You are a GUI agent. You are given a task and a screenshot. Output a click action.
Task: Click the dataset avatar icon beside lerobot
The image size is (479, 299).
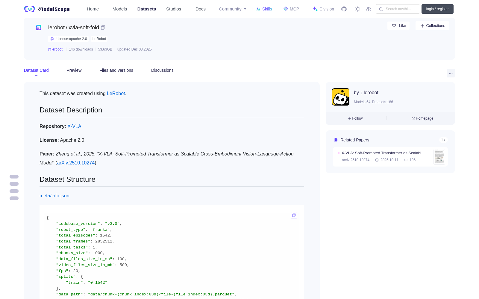coord(39,28)
